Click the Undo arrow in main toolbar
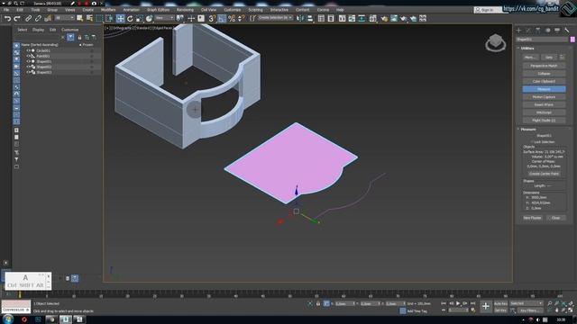577x324 pixels. [7, 18]
